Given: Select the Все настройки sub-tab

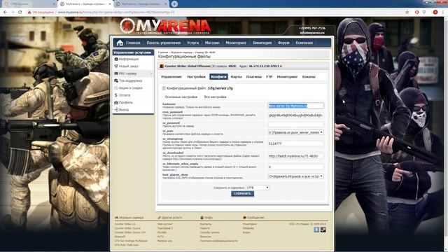Looking at the screenshot, I should (215, 97).
